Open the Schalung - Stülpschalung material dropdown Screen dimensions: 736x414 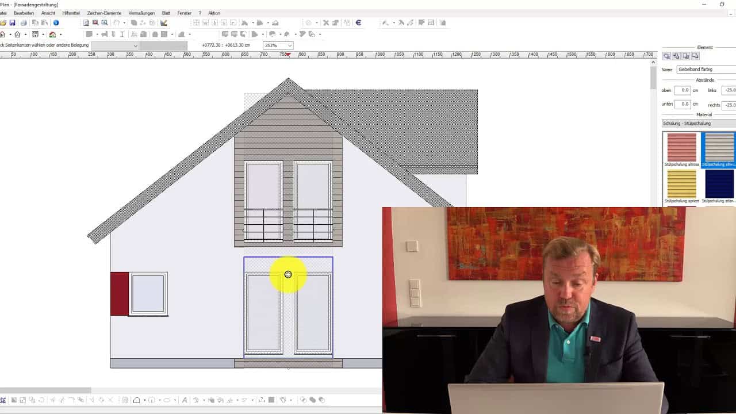(699, 124)
